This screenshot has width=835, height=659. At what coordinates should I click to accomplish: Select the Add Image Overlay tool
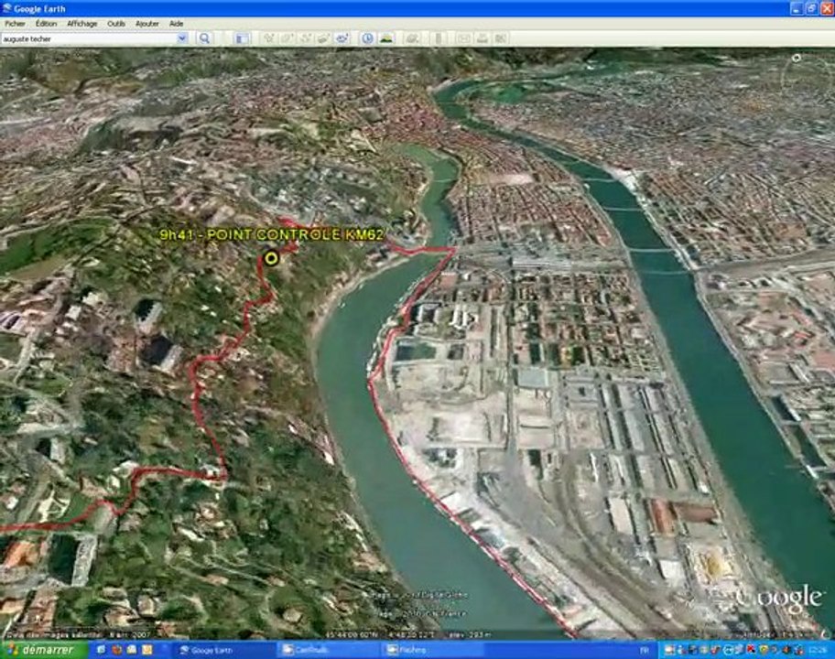tap(324, 38)
